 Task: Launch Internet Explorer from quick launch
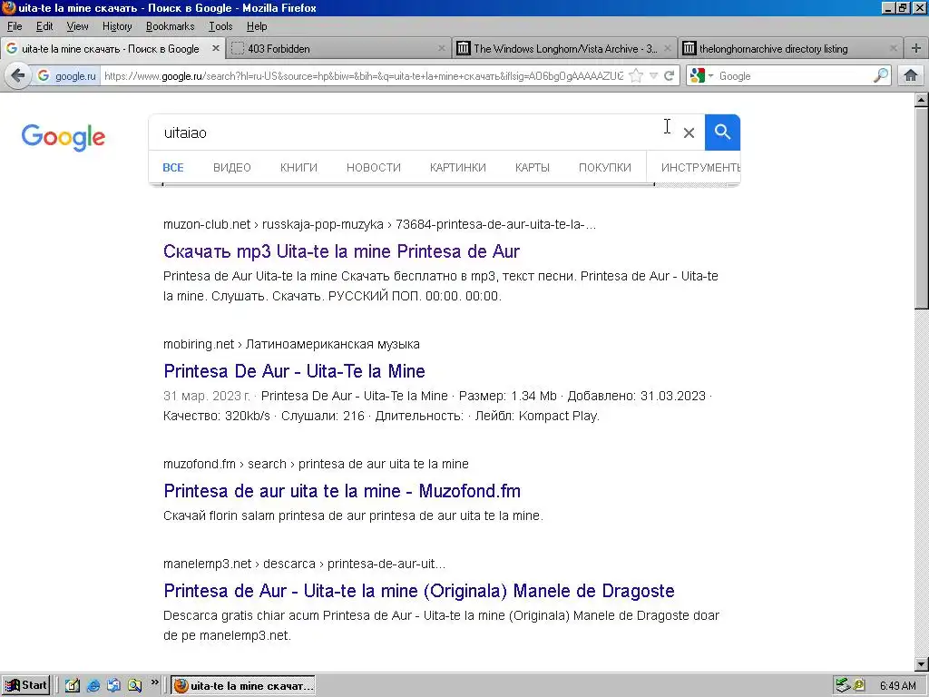93,685
